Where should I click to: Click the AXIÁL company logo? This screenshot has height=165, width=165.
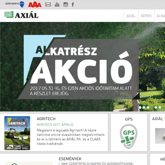[x=21, y=15]
